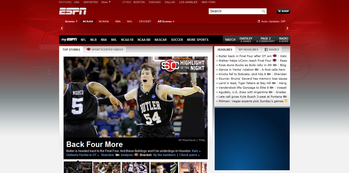Screen dimensions: 349x173
Task: Click SportsCenter icon beside Butler Final Four headline
Action: [x=275, y=56]
